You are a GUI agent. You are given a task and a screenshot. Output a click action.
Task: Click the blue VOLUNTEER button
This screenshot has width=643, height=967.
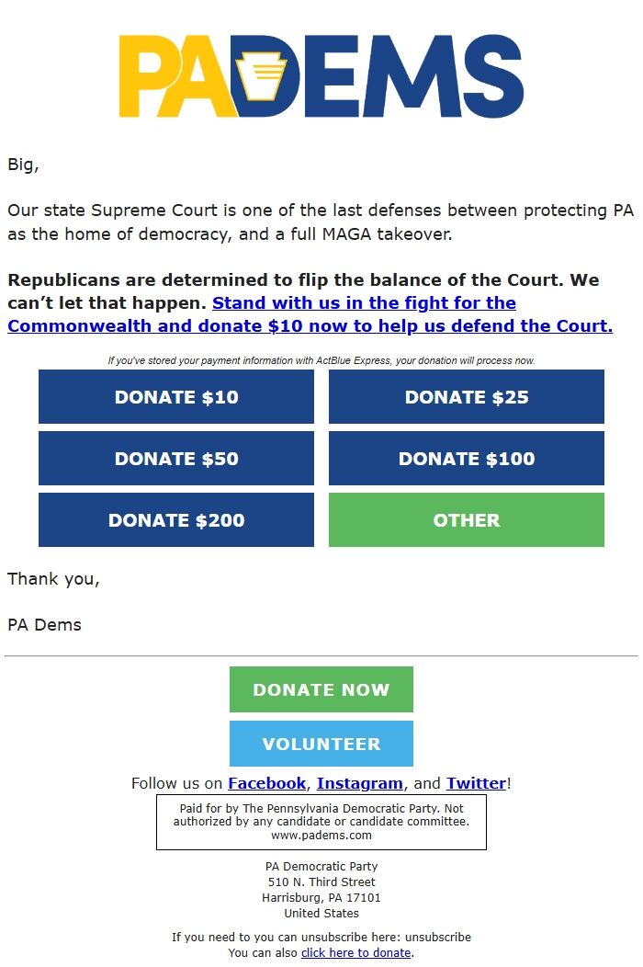(x=321, y=744)
